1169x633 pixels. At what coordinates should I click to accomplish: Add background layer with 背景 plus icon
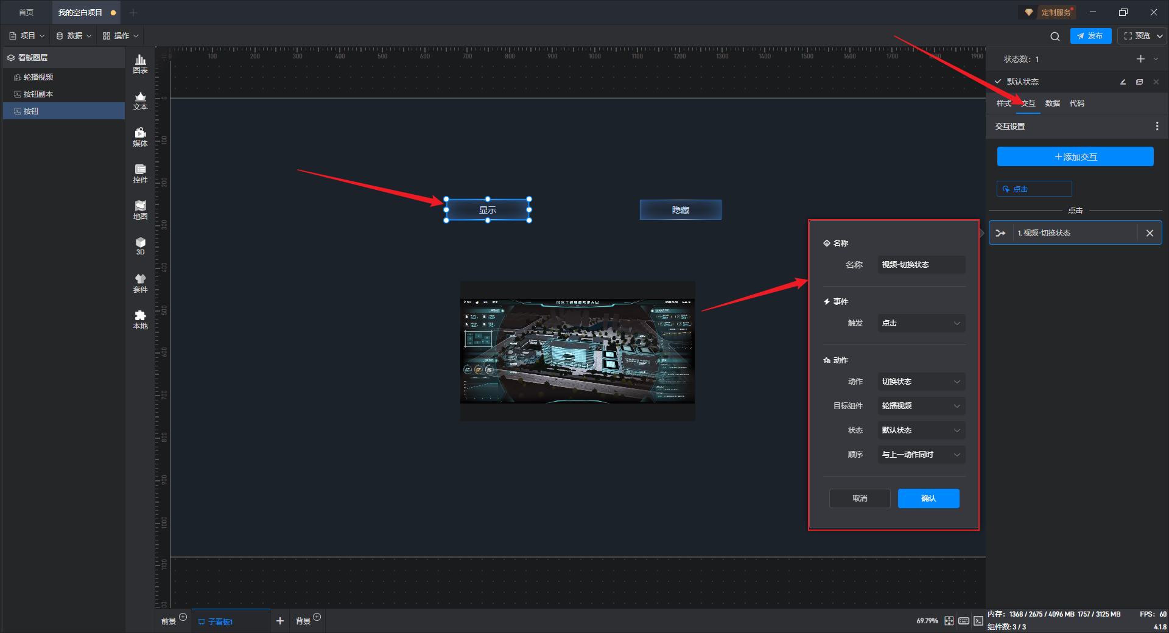point(317,617)
